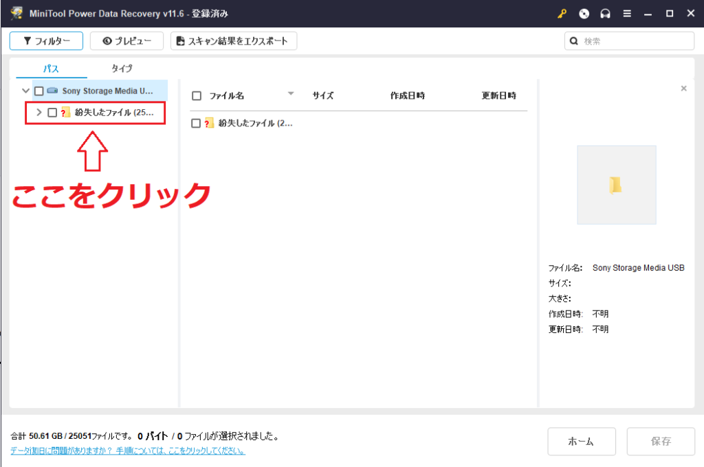
Task: Sort by 作成日時 column header
Action: (x=407, y=95)
